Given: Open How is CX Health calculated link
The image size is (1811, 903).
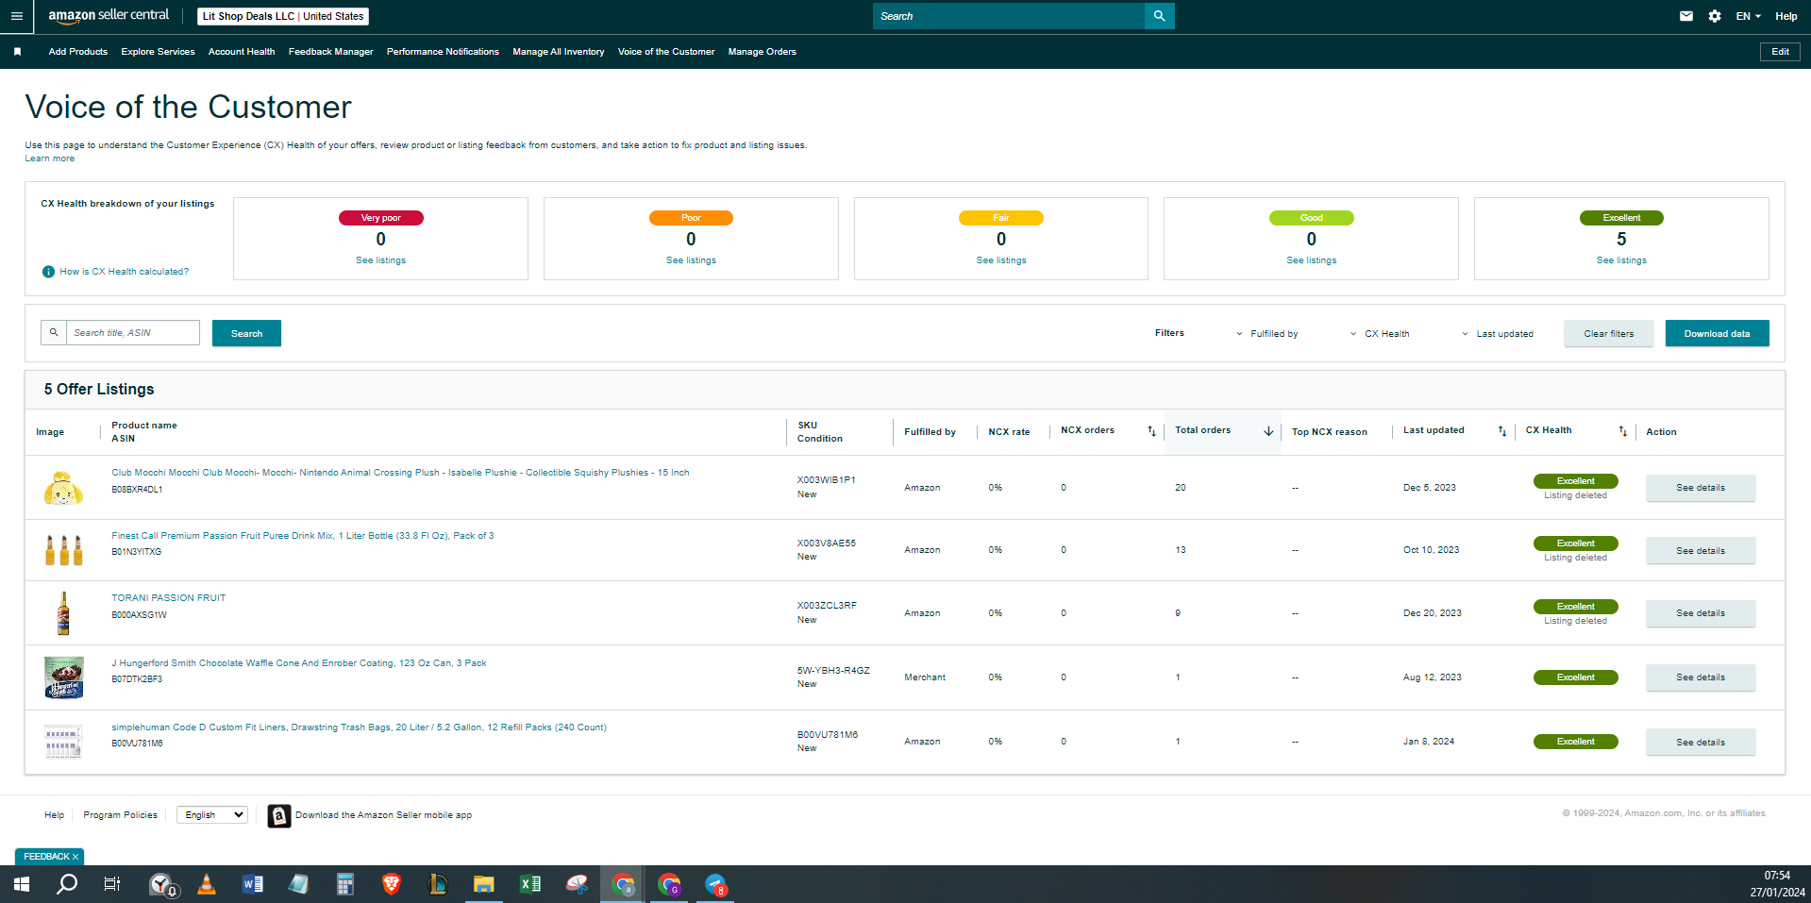Looking at the screenshot, I should (x=124, y=272).
